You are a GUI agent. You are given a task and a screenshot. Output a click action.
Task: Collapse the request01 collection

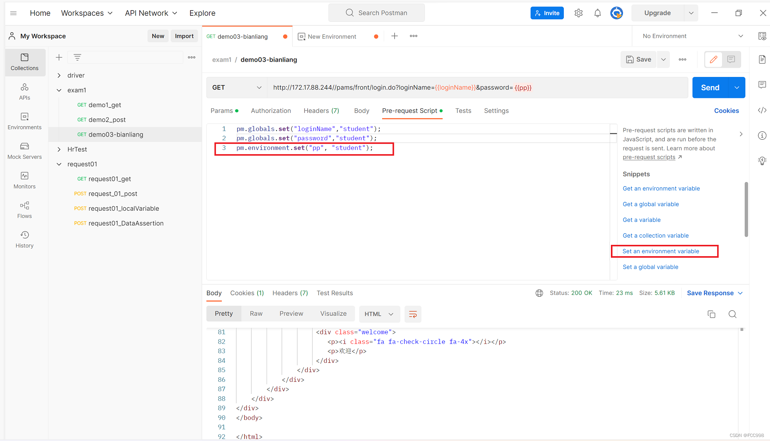[x=59, y=164]
